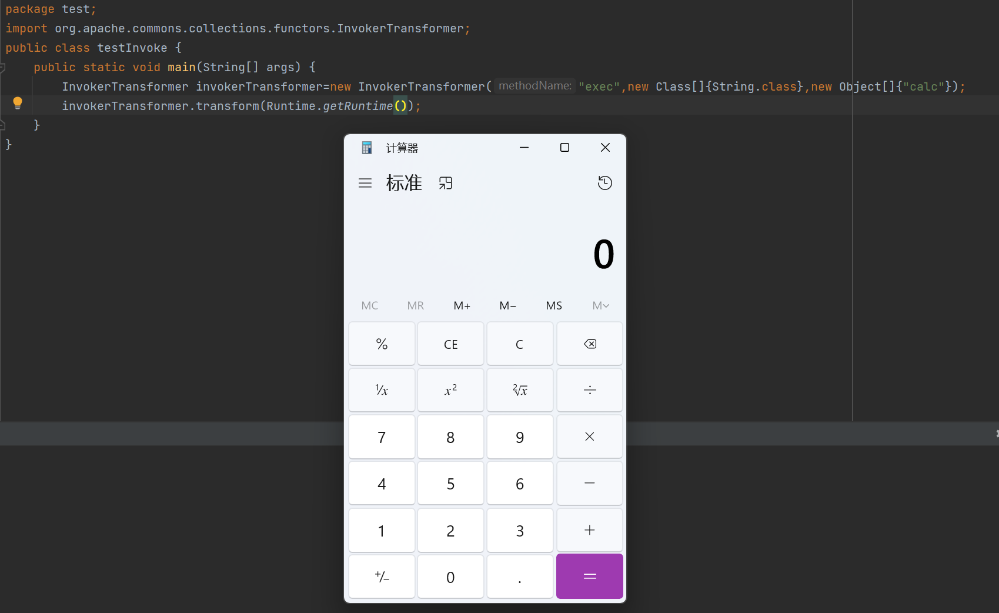Toggle the plus/minus sign button
The height and width of the screenshot is (613, 999).
click(382, 577)
